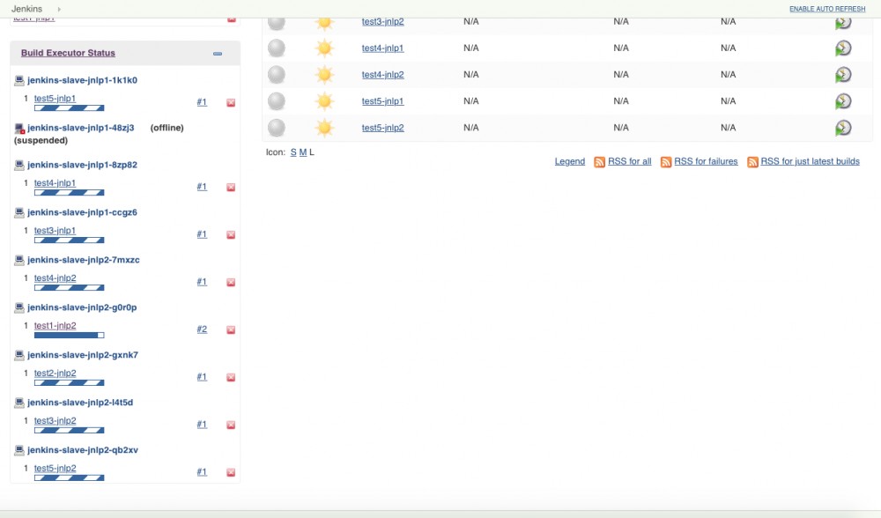
Task: Open RSS for just latest builds
Action: point(811,161)
